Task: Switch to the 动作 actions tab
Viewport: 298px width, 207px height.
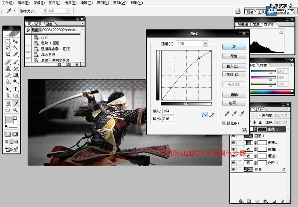Action: click(x=49, y=24)
